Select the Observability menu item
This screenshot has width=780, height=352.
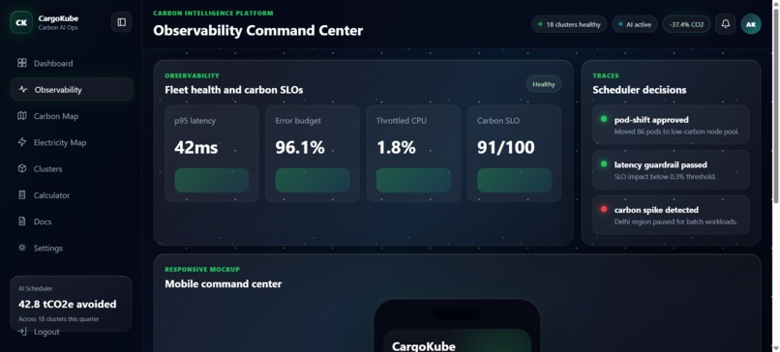click(72, 90)
